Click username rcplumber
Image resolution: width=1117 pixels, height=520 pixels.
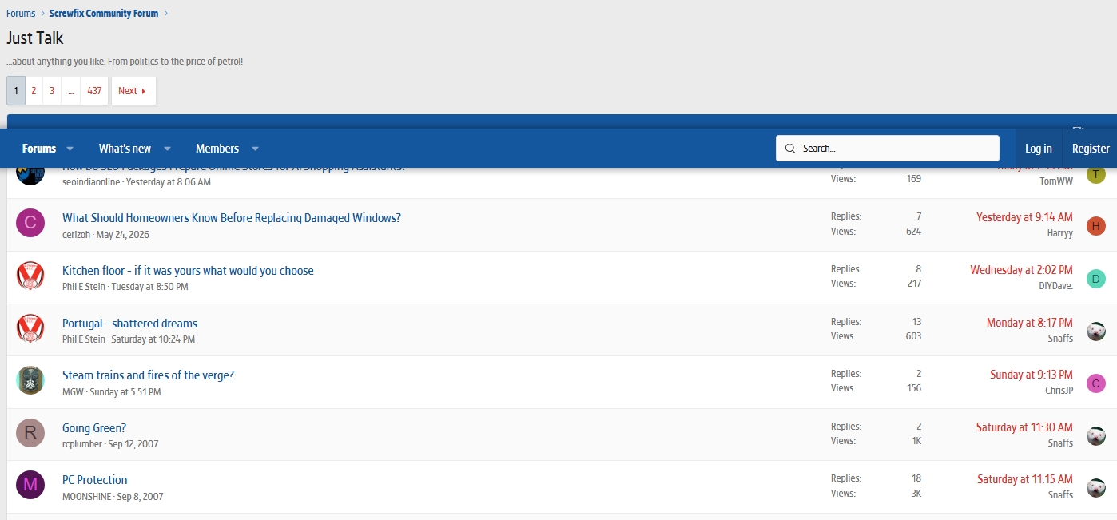[82, 444]
